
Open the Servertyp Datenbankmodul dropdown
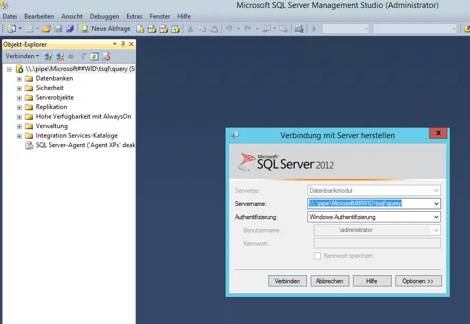pos(374,191)
